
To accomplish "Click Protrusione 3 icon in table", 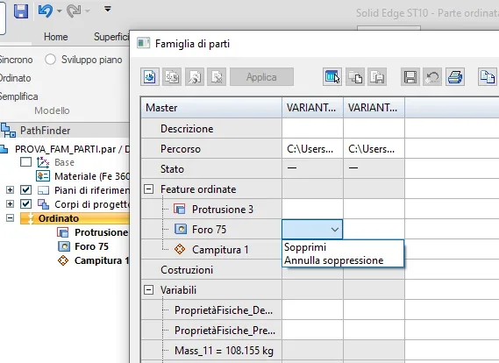I will click(180, 209).
